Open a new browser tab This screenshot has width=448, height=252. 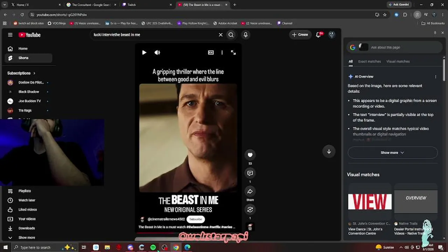coord(234,5)
